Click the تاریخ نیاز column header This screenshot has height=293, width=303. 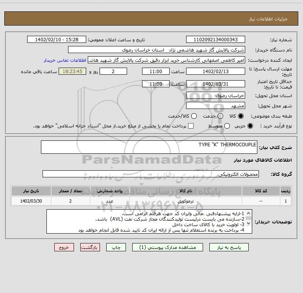pyautogui.click(x=31, y=191)
